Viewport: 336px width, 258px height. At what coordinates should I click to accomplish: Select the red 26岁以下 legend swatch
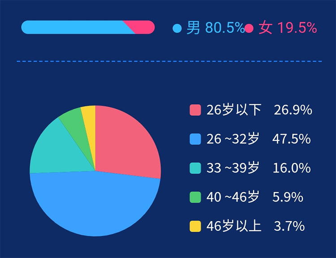pos(195,110)
